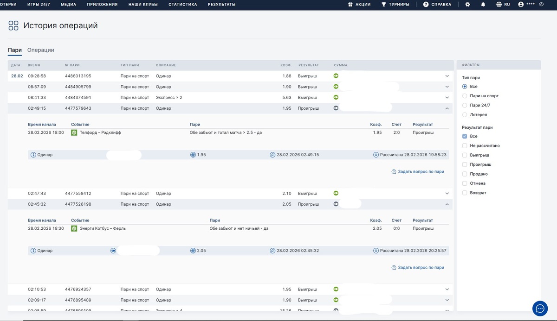This screenshot has height=321, width=557.
Task: Enable the Проигрыш result checkbox
Action: tap(465, 164)
